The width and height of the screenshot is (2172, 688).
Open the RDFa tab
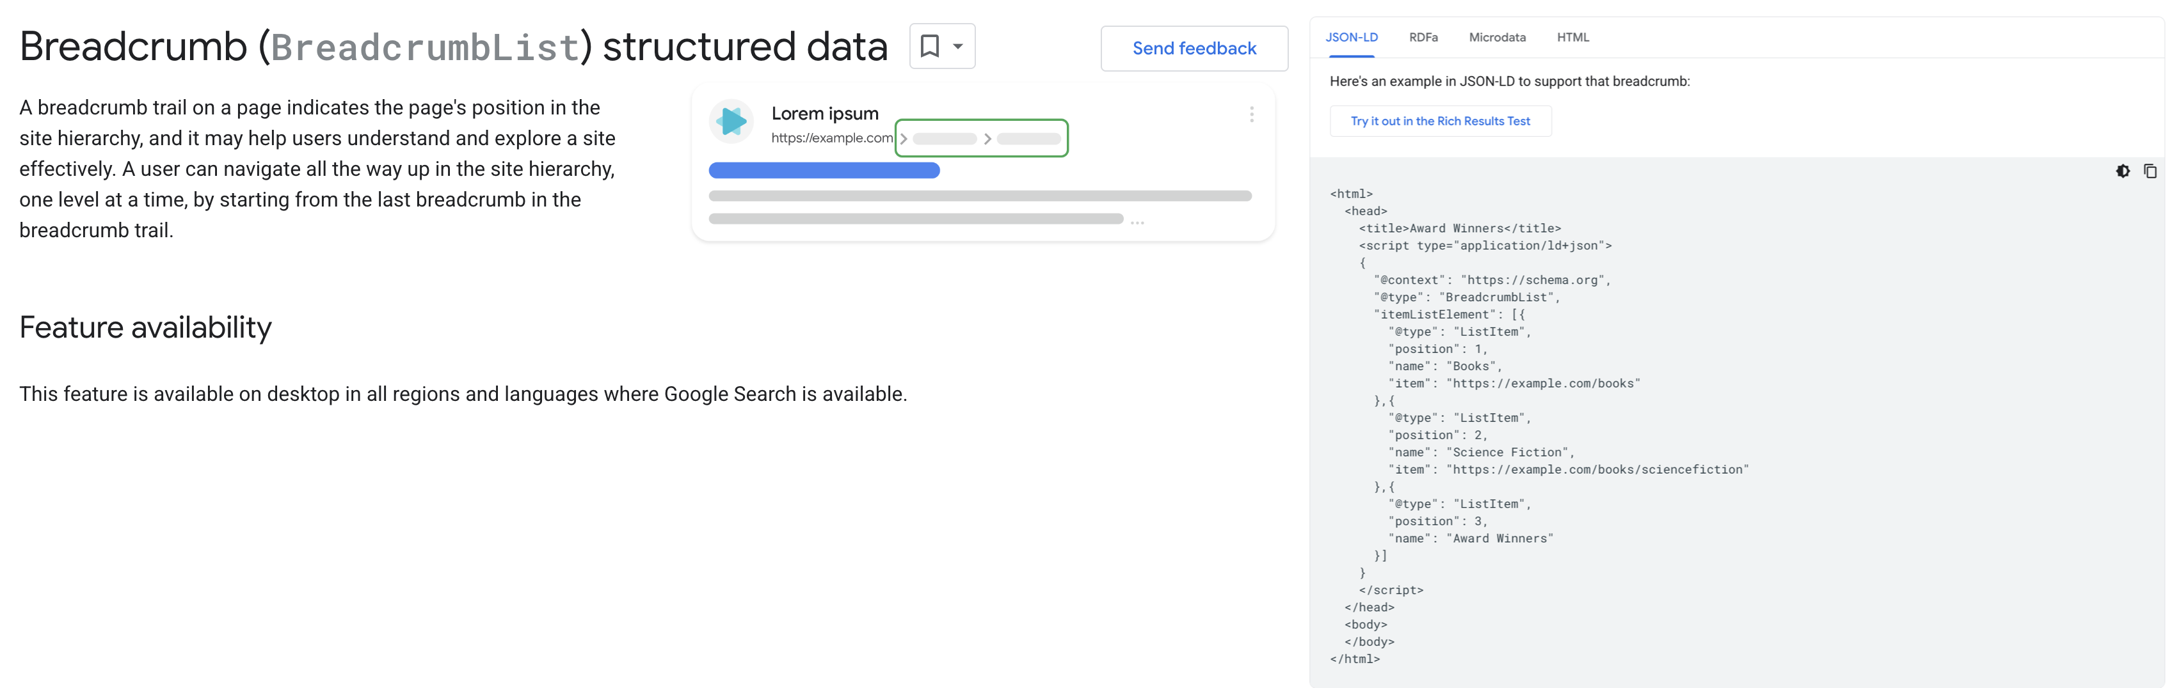click(1423, 37)
